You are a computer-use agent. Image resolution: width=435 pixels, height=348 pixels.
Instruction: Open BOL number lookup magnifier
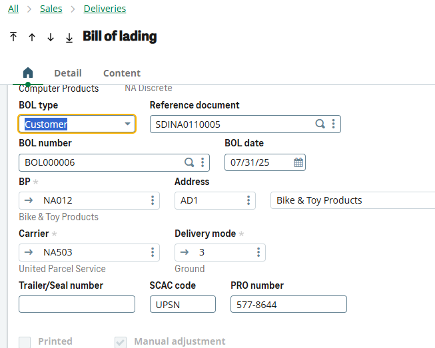(x=189, y=162)
